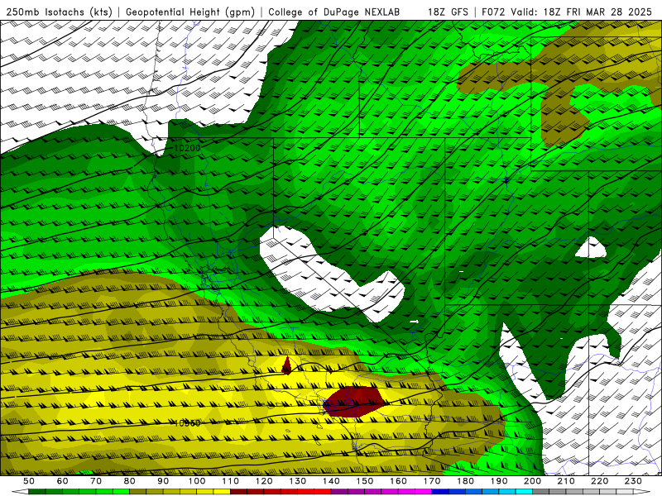
Task: Click the cyan colorbar swatch below 200
Action: point(524,492)
